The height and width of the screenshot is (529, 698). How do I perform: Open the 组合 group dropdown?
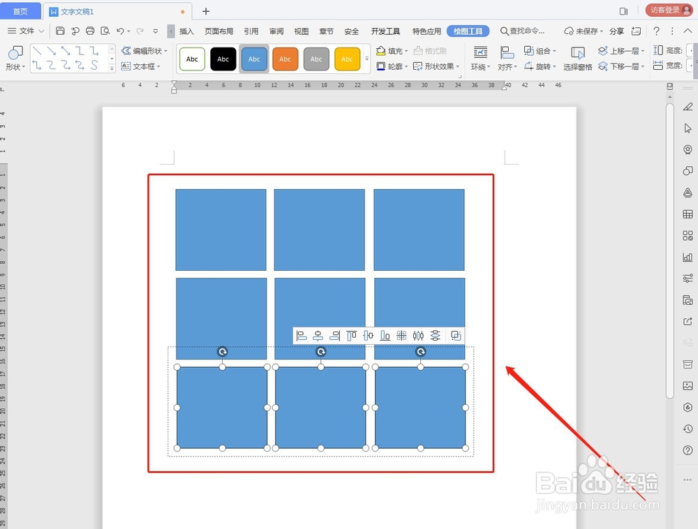coord(540,51)
